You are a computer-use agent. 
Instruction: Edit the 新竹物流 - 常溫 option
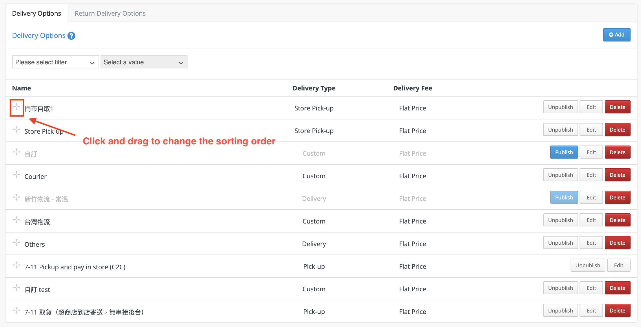pyautogui.click(x=591, y=197)
